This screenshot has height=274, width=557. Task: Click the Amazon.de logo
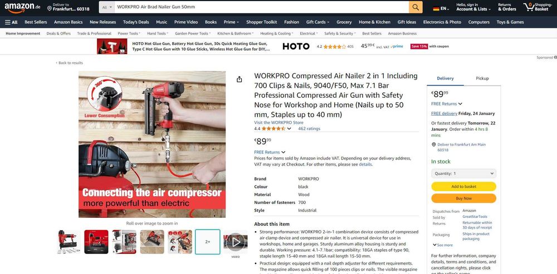[x=22, y=7]
